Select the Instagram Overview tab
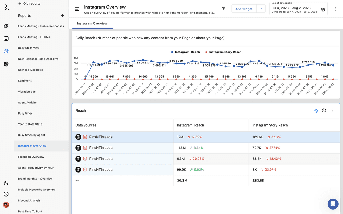The width and height of the screenshot is (343, 214). click(x=92, y=24)
